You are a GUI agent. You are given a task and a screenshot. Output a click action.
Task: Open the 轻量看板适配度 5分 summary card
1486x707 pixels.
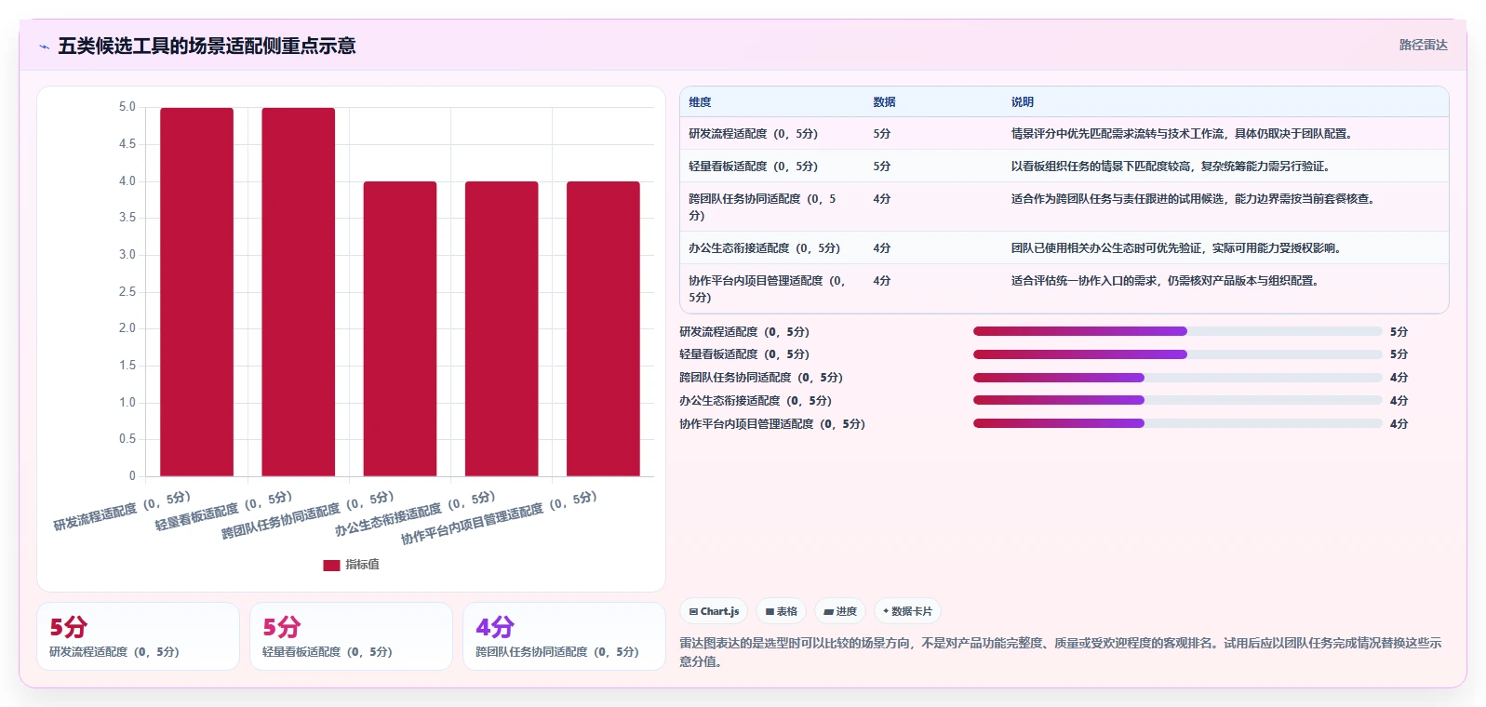tap(351, 636)
